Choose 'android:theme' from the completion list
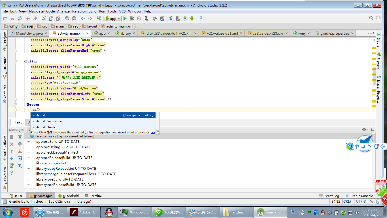 [x=93, y=127]
